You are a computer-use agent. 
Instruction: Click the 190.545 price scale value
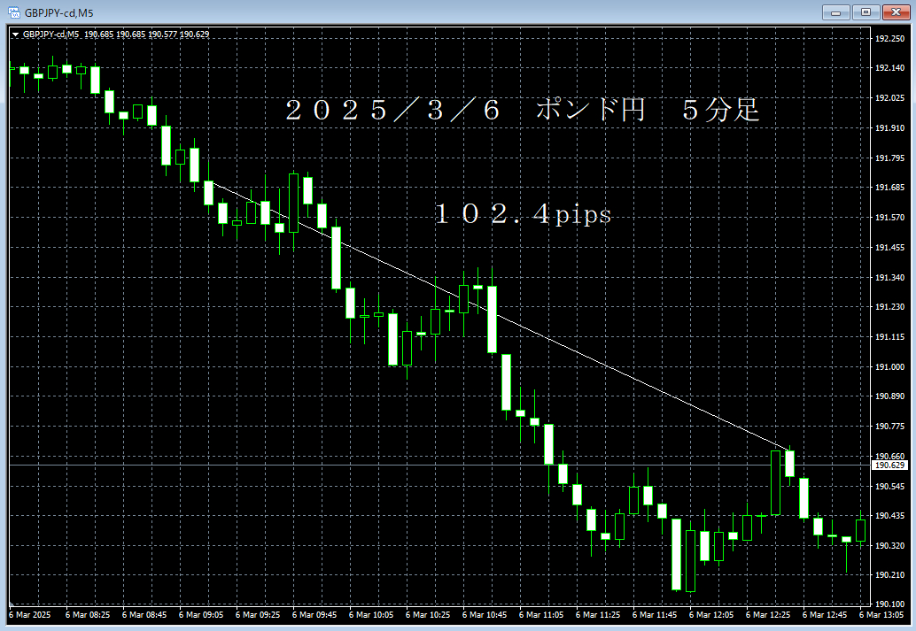(889, 486)
